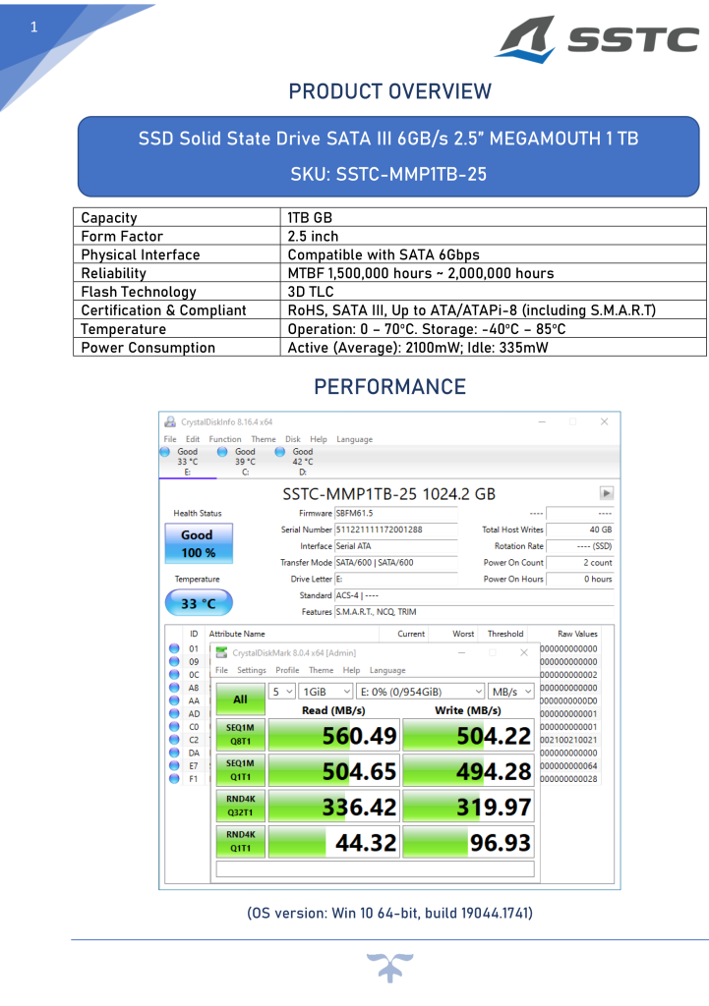Run the SEQ1M Q1T1 test
The height and width of the screenshot is (1006, 709).
[240, 770]
